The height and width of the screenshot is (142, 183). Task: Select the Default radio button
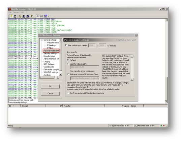(x=68, y=60)
